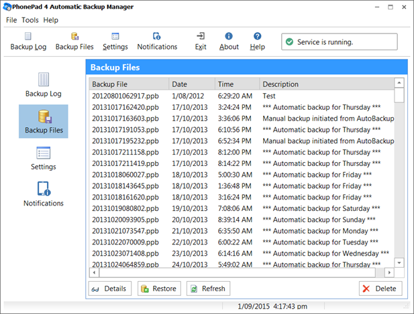Click the Automatic backup for Wednesday description
Viewport: 414px width, 314px height.
pyautogui.click(x=326, y=254)
